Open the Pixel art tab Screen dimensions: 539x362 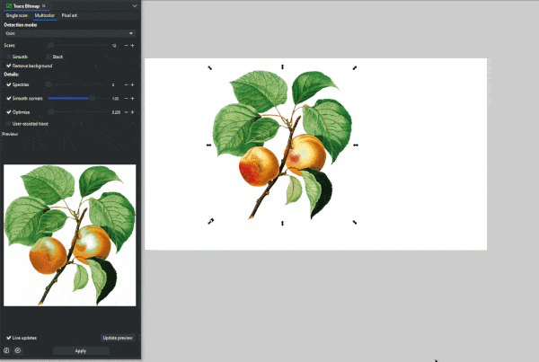tap(69, 15)
